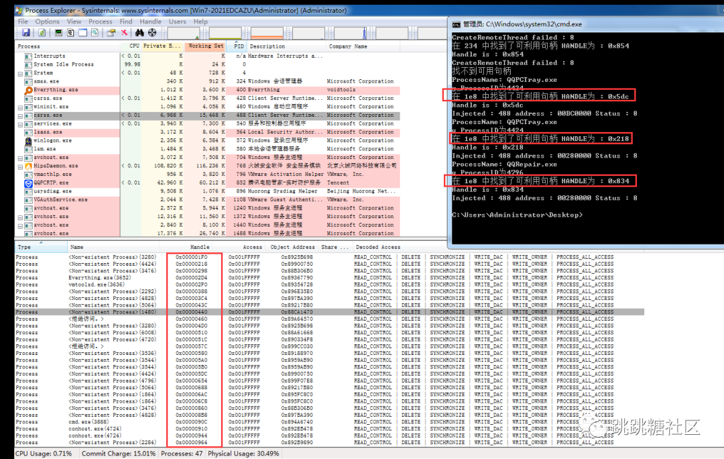This screenshot has width=724, height=459.
Task: Switch lower pane DLL/handle view icon
Action: (x=95, y=33)
